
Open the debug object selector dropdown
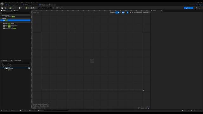[x=45, y=8]
